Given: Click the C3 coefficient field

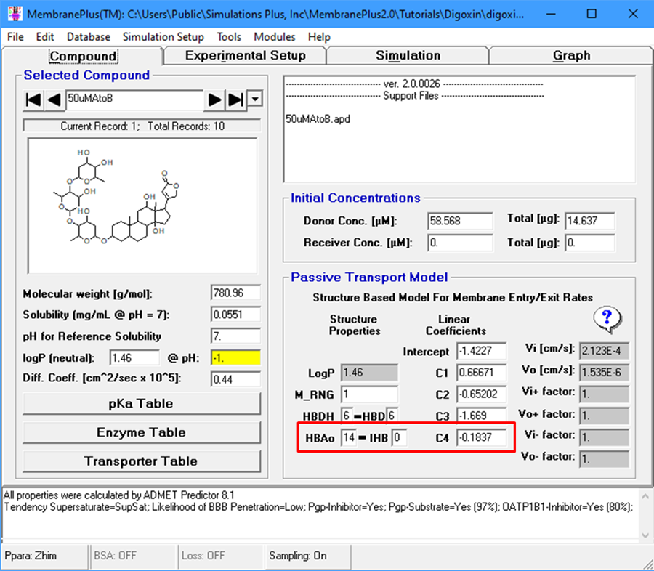Looking at the screenshot, I should (x=481, y=416).
